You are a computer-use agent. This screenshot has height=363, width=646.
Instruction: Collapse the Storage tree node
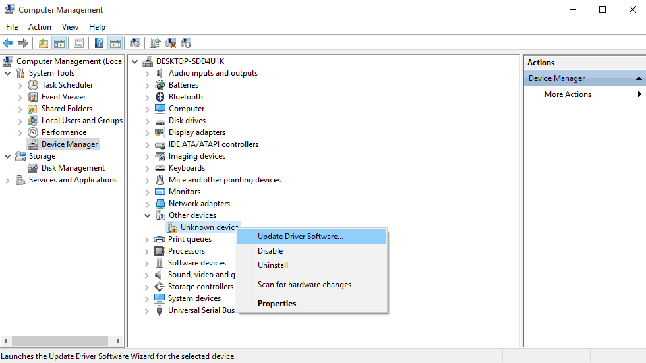8,156
